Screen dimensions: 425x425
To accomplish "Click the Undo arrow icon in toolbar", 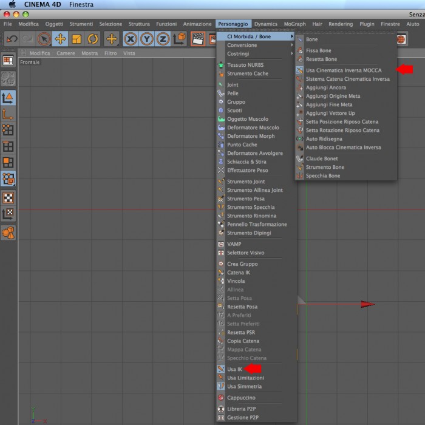I will (12, 39).
